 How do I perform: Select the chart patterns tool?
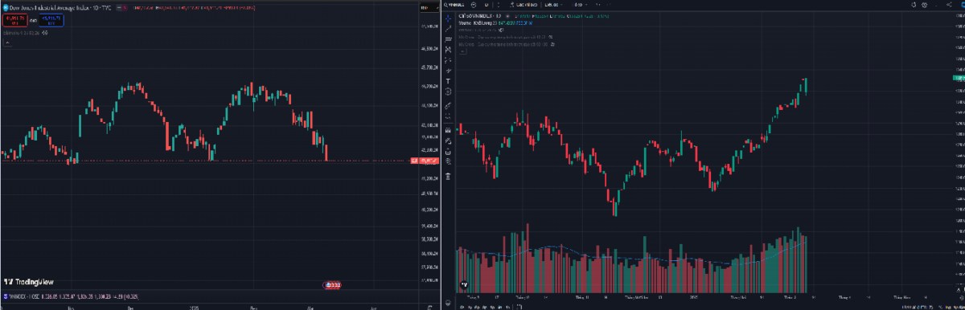(448, 49)
